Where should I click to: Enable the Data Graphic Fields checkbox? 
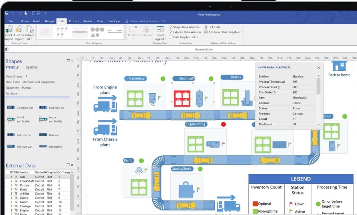click(170, 37)
